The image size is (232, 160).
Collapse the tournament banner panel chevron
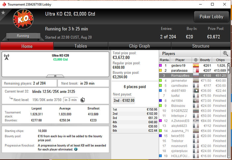[x=55, y=76]
